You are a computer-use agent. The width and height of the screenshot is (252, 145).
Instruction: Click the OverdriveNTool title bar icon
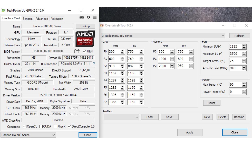tap(102, 25)
